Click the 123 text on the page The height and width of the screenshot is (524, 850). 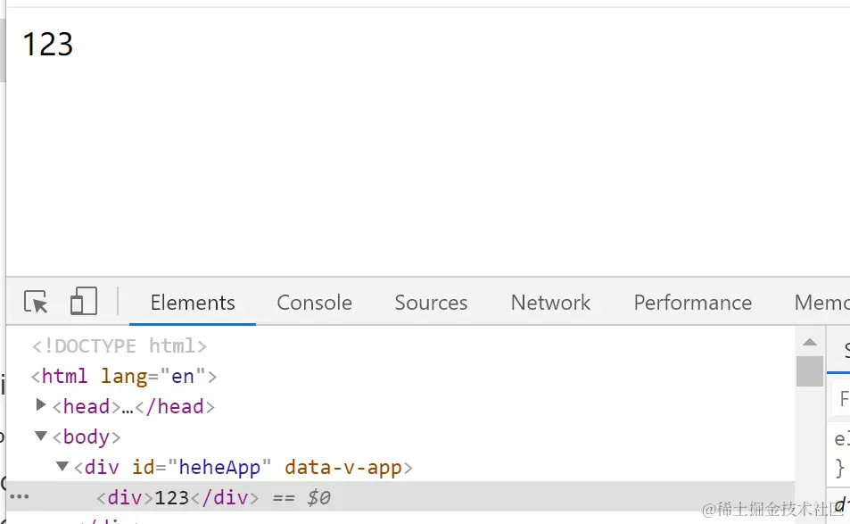(x=47, y=44)
